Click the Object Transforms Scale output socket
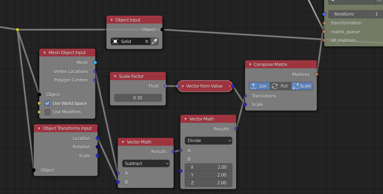Viewport: 383px width, 194px height. click(98, 156)
